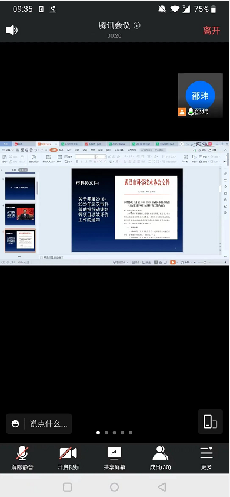Start 共享屏幕 screen sharing
The height and width of the screenshot is (497, 230).
tap(114, 457)
